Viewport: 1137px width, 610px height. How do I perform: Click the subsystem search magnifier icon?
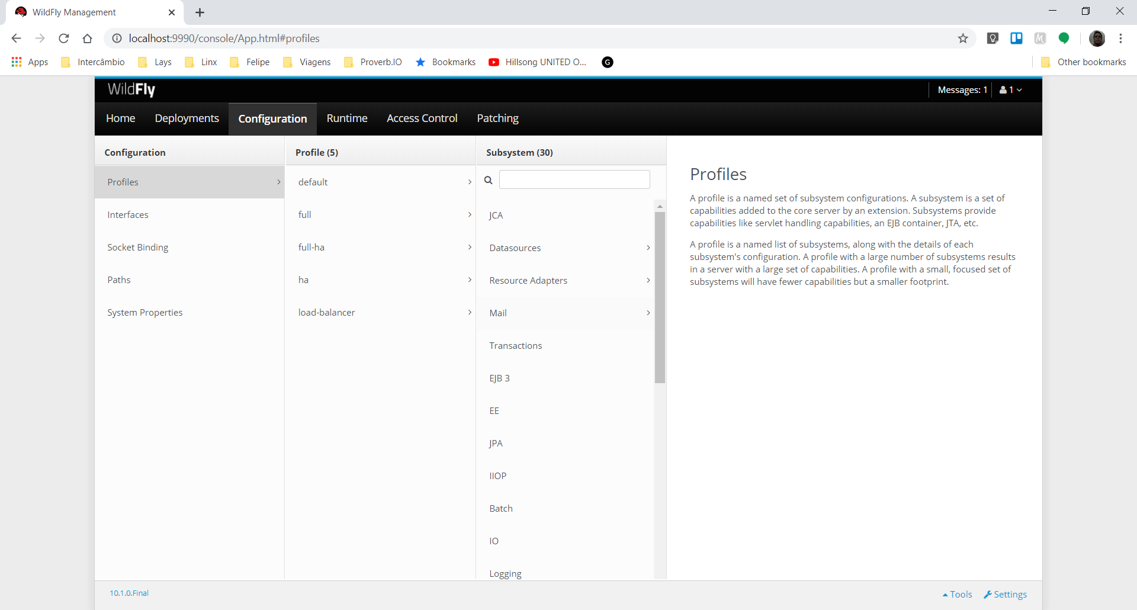(x=489, y=180)
